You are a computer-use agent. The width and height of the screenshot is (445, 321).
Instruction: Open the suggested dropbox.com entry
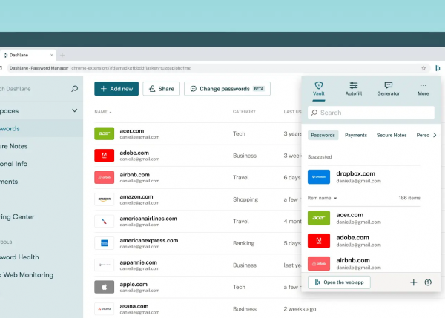coord(364,177)
